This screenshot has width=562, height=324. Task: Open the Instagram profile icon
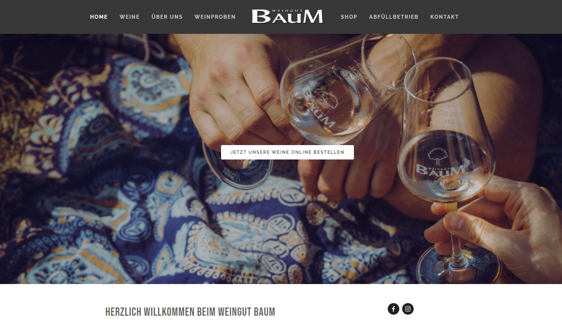(x=408, y=309)
